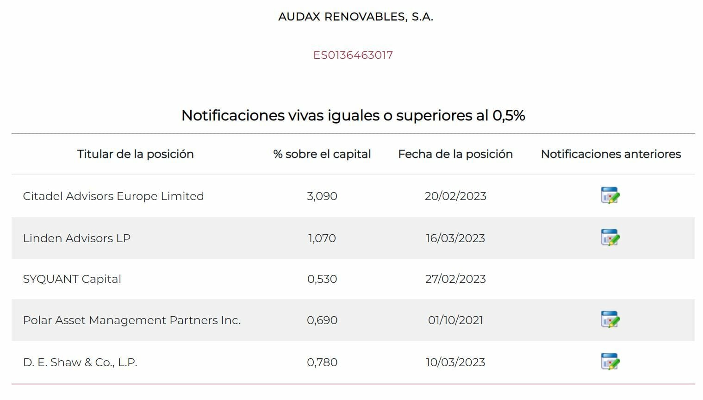703x400 pixels.
Task: Select the 0,530 percentage for SYQUANT
Action: pyautogui.click(x=322, y=279)
